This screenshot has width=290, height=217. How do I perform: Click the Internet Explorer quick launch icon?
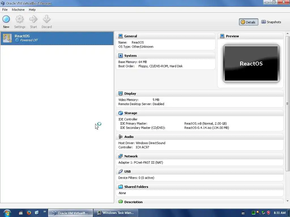click(37, 213)
